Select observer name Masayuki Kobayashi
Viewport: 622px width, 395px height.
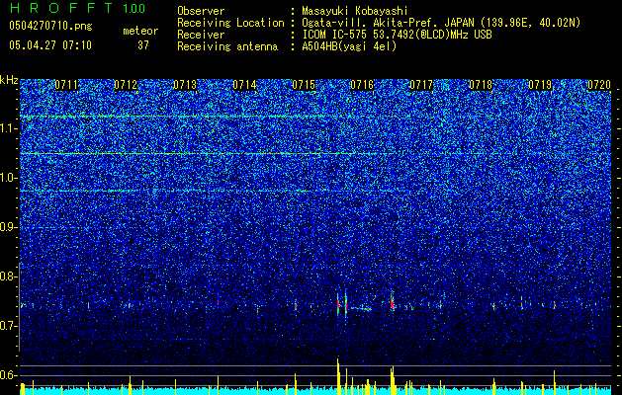click(x=355, y=11)
